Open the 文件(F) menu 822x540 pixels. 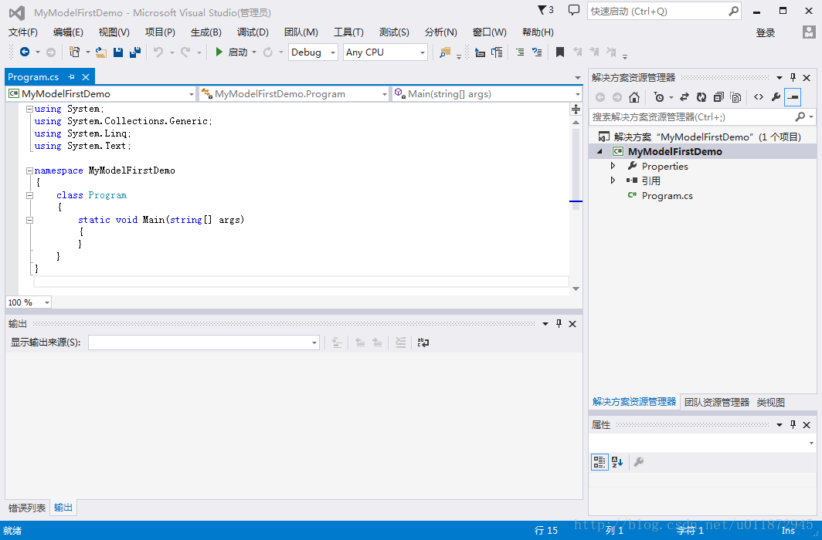pos(23,32)
